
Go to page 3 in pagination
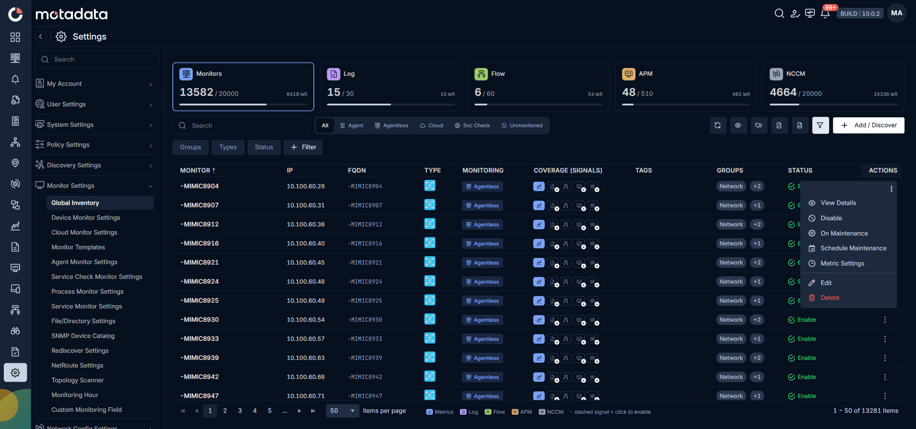point(240,411)
